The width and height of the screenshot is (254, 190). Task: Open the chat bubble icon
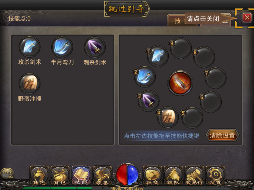point(7,173)
